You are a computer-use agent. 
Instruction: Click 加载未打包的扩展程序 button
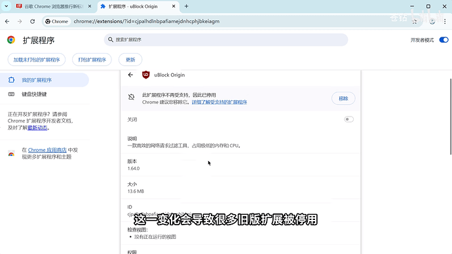point(37,60)
